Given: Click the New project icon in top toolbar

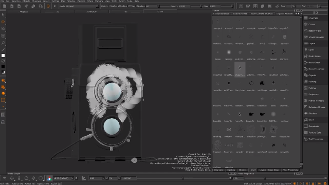Looking at the screenshot, I should (x=5, y=6).
